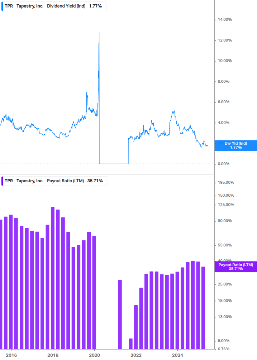Image resolution: width=257 pixels, height=360 pixels.
Task: Click the purple Payout Ratio color bar
Action: [2, 181]
